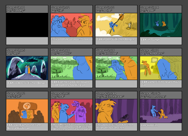Select the yellow mountain climbing thumbnail
188x136 pixels.
pyautogui.click(x=116, y=25)
